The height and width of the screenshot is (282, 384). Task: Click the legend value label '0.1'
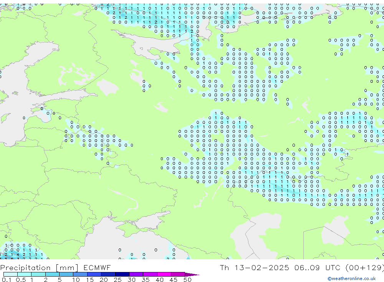(7, 280)
